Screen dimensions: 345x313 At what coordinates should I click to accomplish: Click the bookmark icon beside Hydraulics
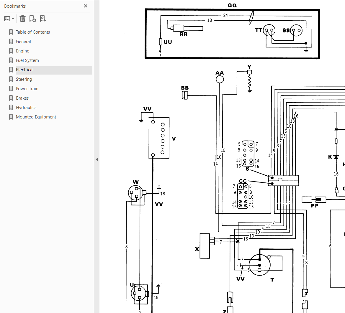11,108
